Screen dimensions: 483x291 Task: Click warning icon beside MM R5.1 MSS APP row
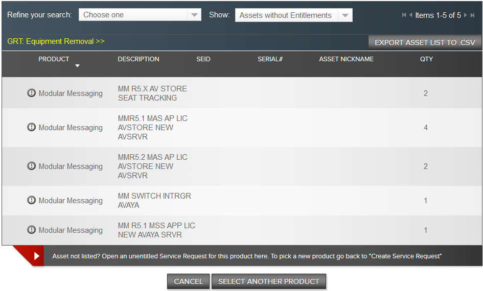[31, 230]
